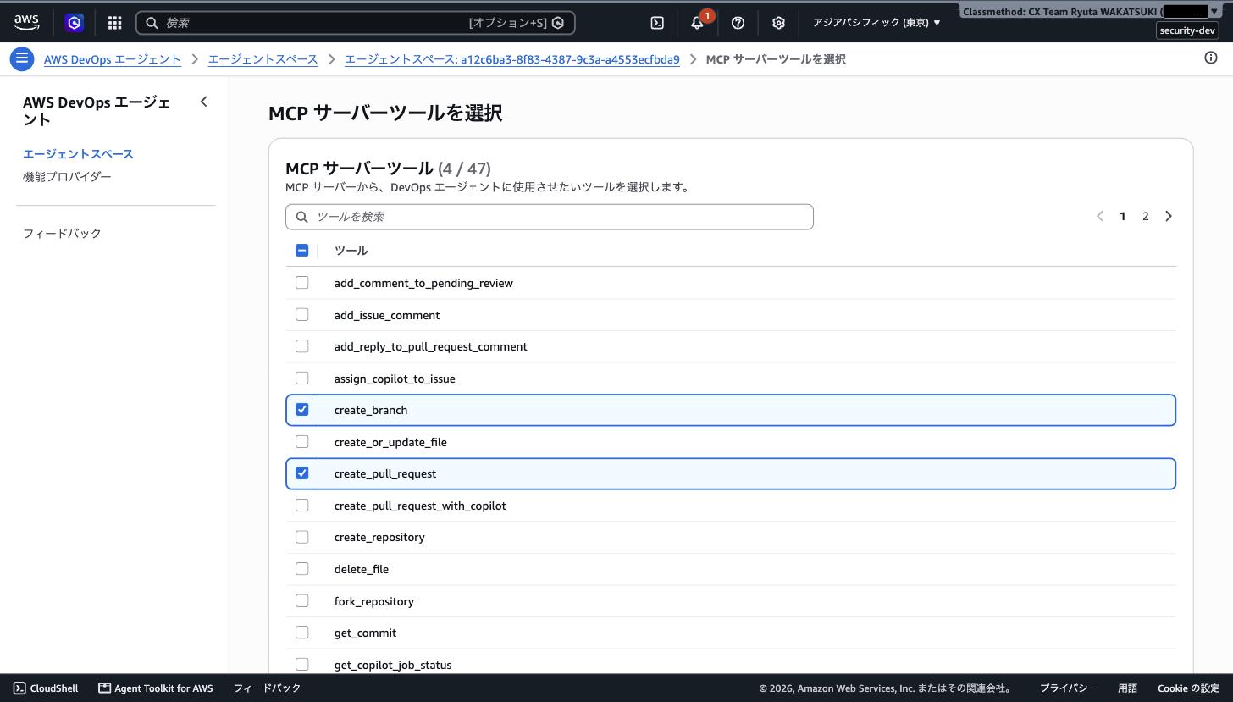Select エージェントスペース in side navigation
Viewport: 1233px width, 702px height.
[78, 154]
